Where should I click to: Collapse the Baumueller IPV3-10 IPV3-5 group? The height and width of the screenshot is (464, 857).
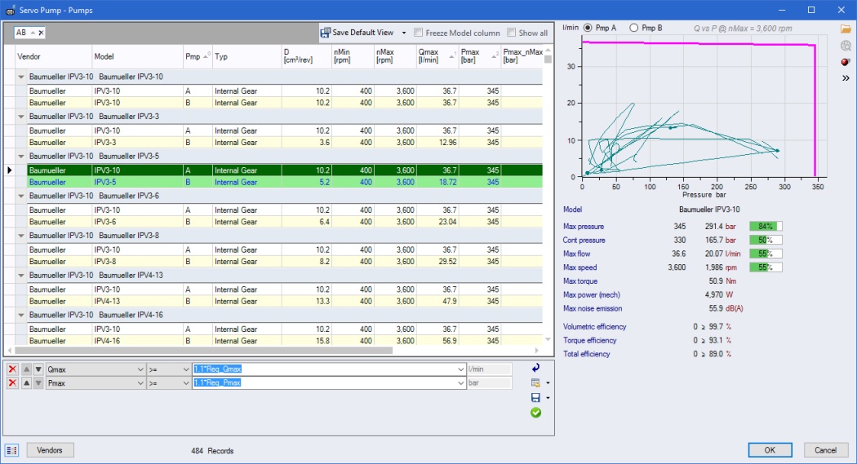coord(21,156)
